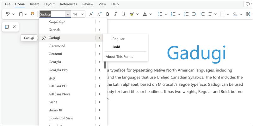
Task: Click the font list scrollbar thumb
Action: [105, 64]
